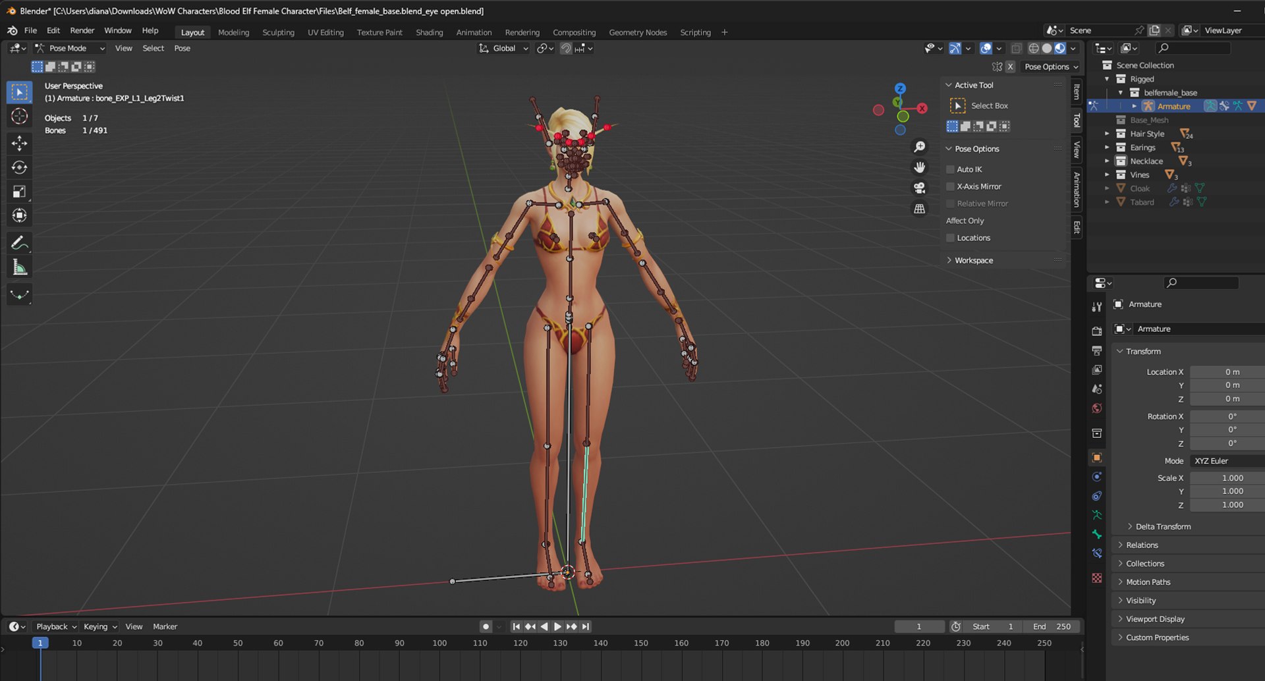
Task: Select the Measure ruler tool
Action: click(19, 267)
